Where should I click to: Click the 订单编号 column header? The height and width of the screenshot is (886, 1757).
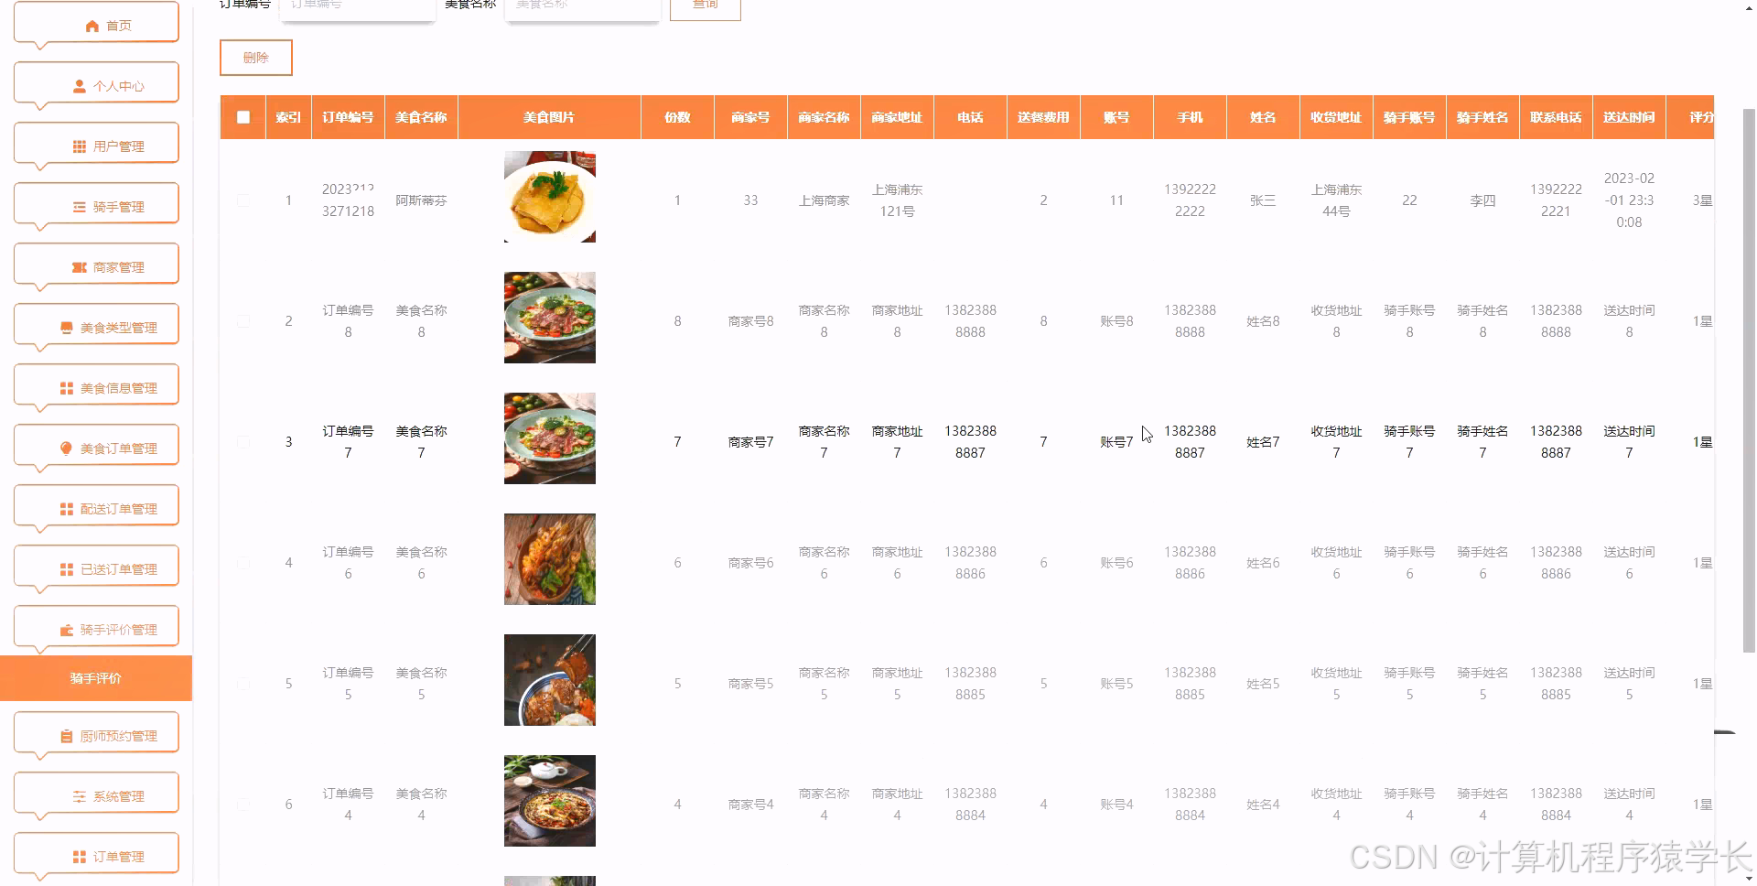[x=348, y=117]
